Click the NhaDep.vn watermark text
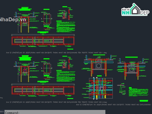This screenshot has width=152, height=114. (x=13, y=20)
